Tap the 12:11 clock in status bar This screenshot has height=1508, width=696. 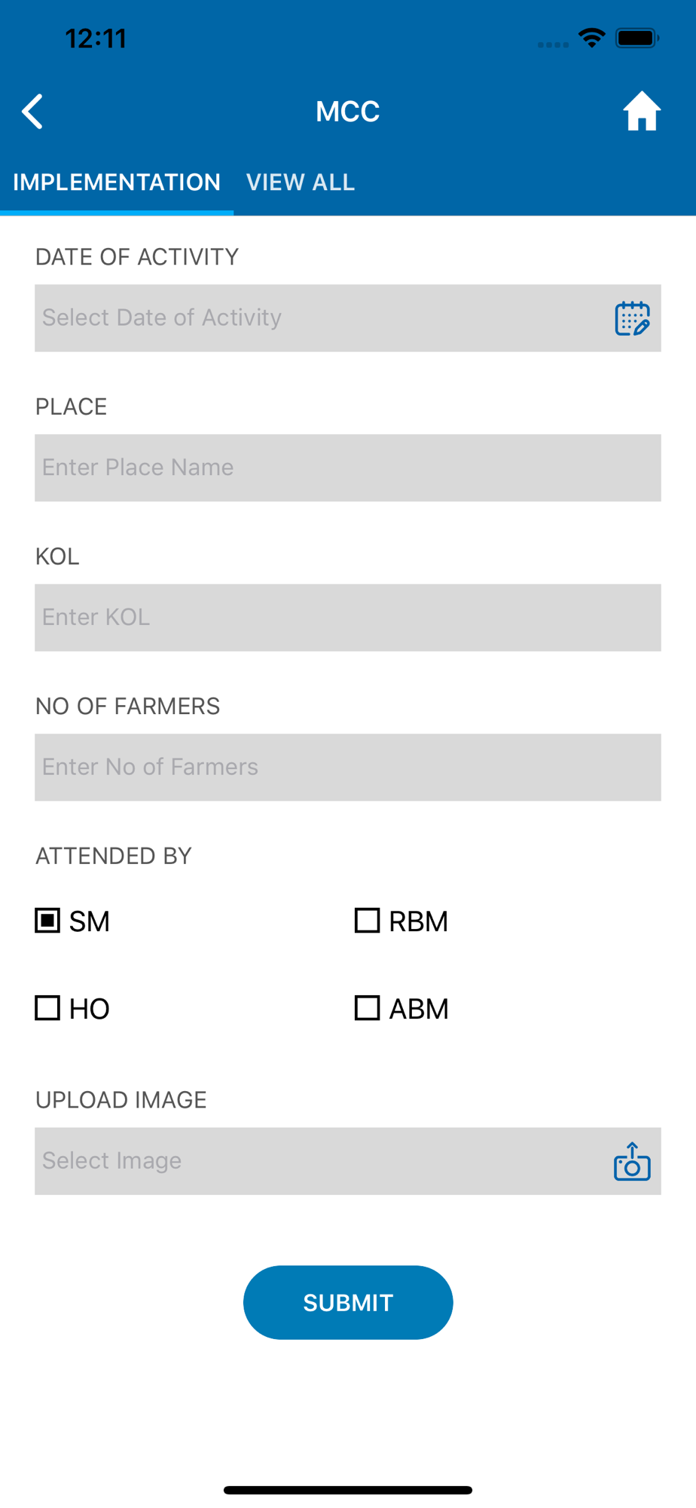tap(96, 38)
